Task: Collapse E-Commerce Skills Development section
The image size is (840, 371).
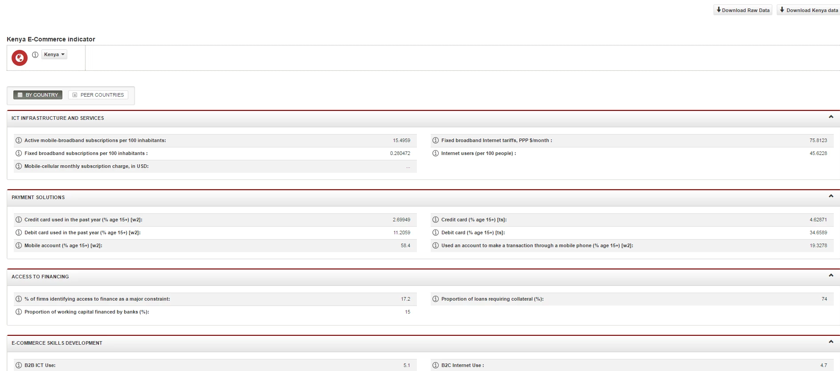Action: coord(831,342)
